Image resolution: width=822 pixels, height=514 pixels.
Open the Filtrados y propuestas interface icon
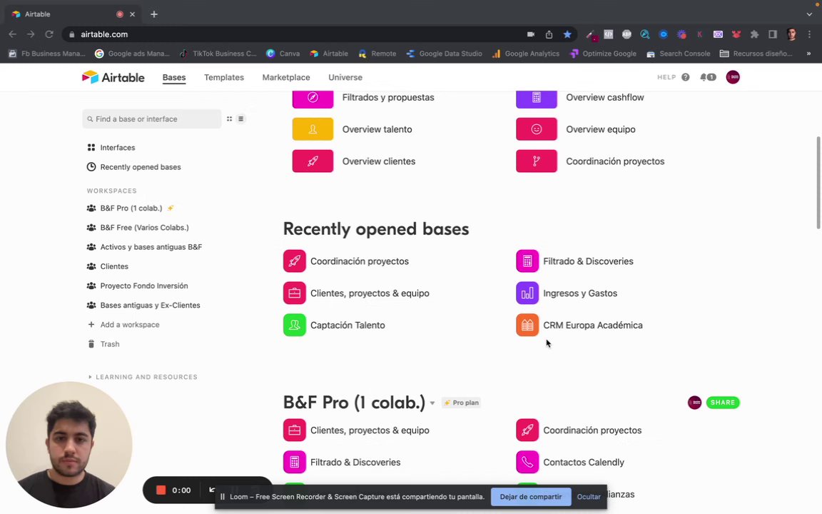(x=313, y=99)
